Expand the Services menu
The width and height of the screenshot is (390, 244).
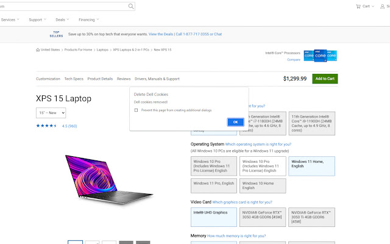[x=10, y=20]
